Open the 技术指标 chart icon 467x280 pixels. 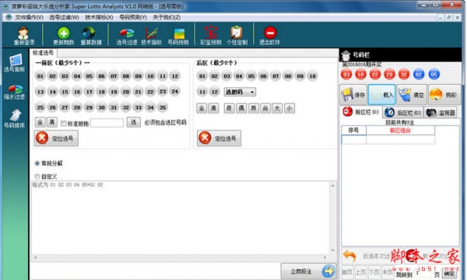coord(151,35)
